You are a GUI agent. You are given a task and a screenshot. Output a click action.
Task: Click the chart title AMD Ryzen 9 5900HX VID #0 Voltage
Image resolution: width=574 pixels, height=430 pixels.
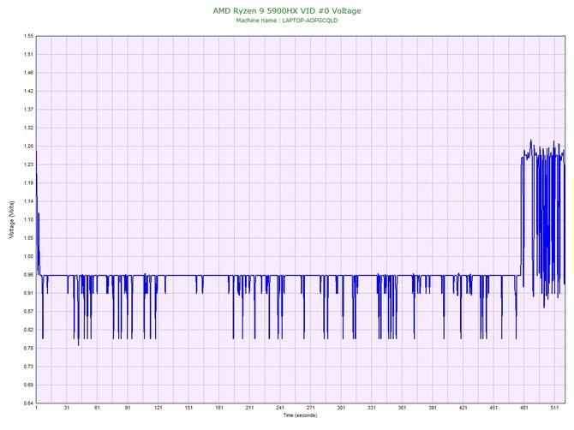(287, 11)
